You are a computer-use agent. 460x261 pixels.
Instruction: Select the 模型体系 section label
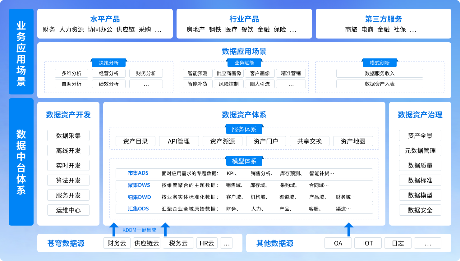click(244, 161)
